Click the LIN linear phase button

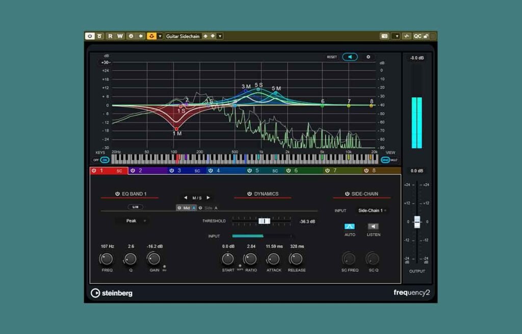[x=135, y=207]
